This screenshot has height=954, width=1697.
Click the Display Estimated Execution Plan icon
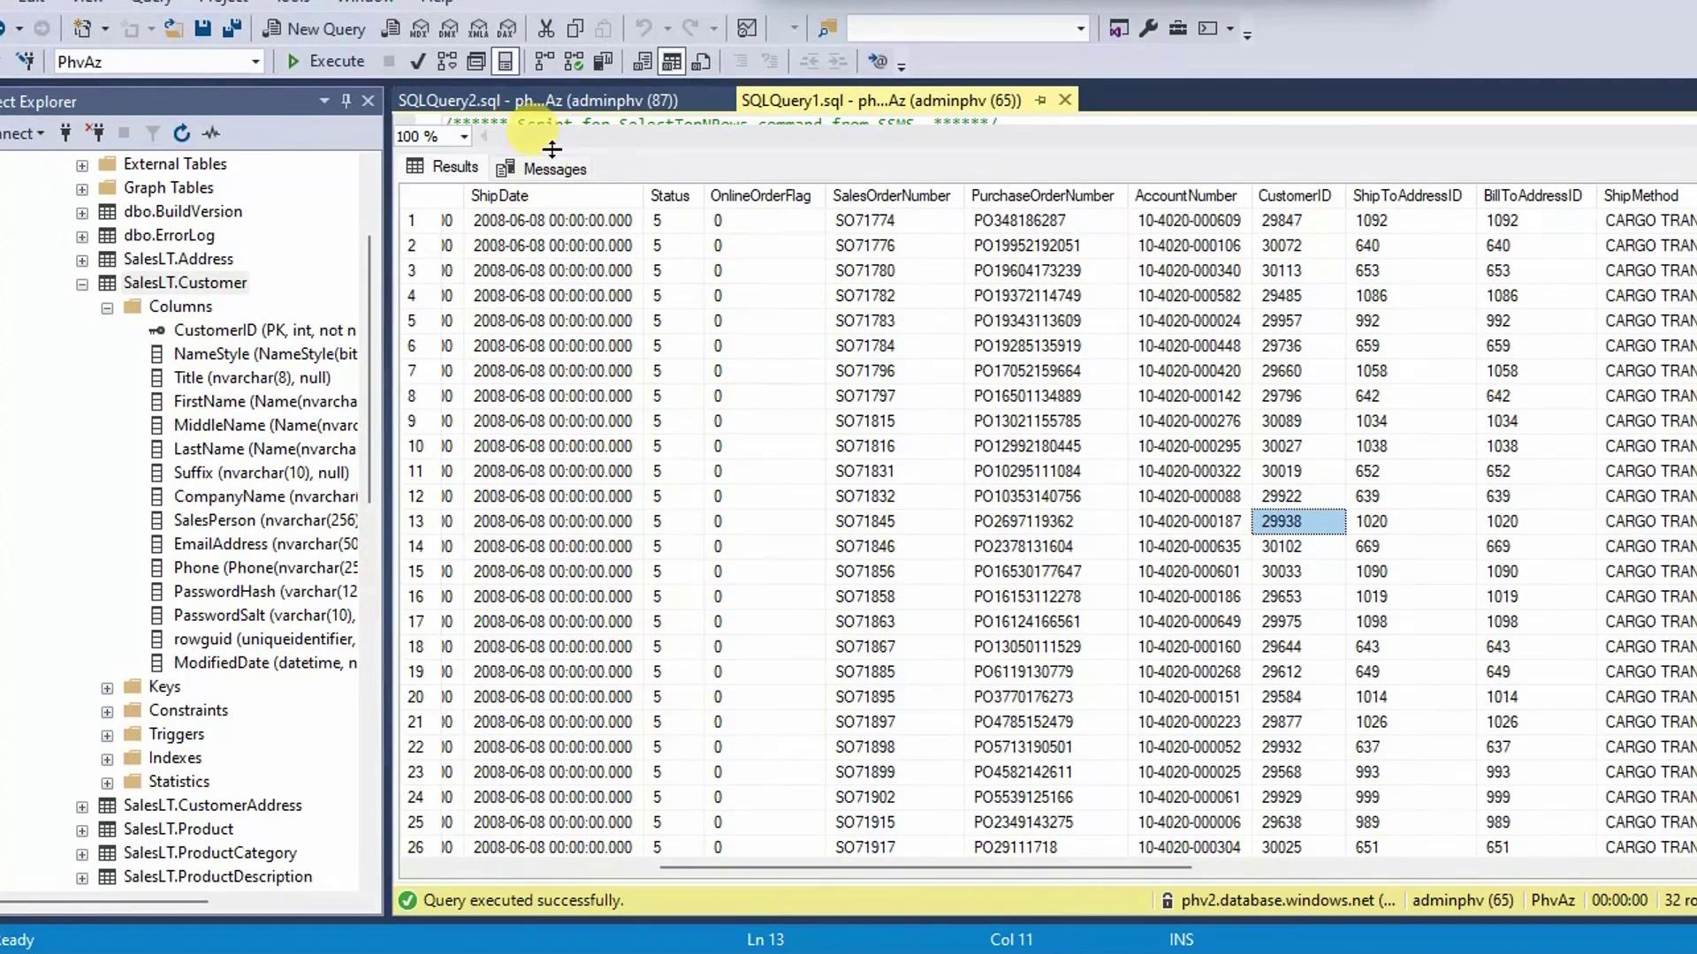[x=447, y=61]
